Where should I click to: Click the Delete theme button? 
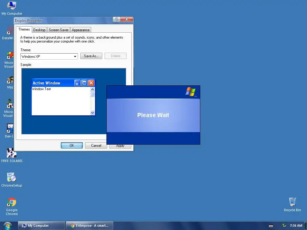click(x=115, y=56)
